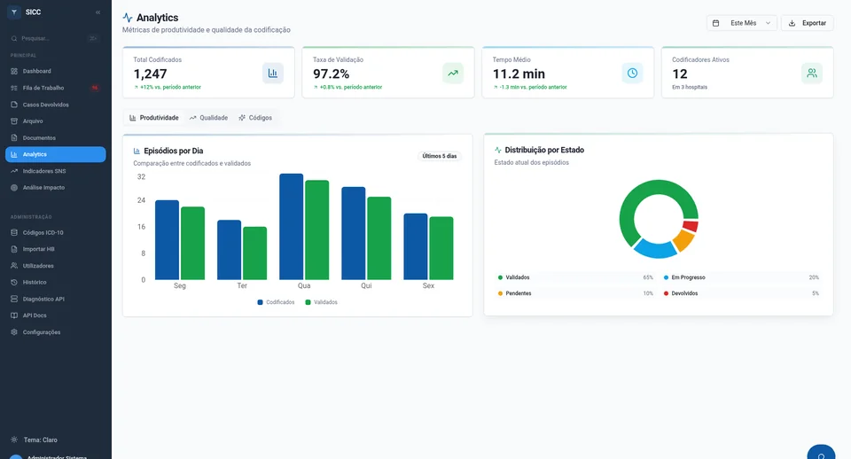Toggle the Codificados legend entry
The image size is (851, 459).
click(276, 302)
